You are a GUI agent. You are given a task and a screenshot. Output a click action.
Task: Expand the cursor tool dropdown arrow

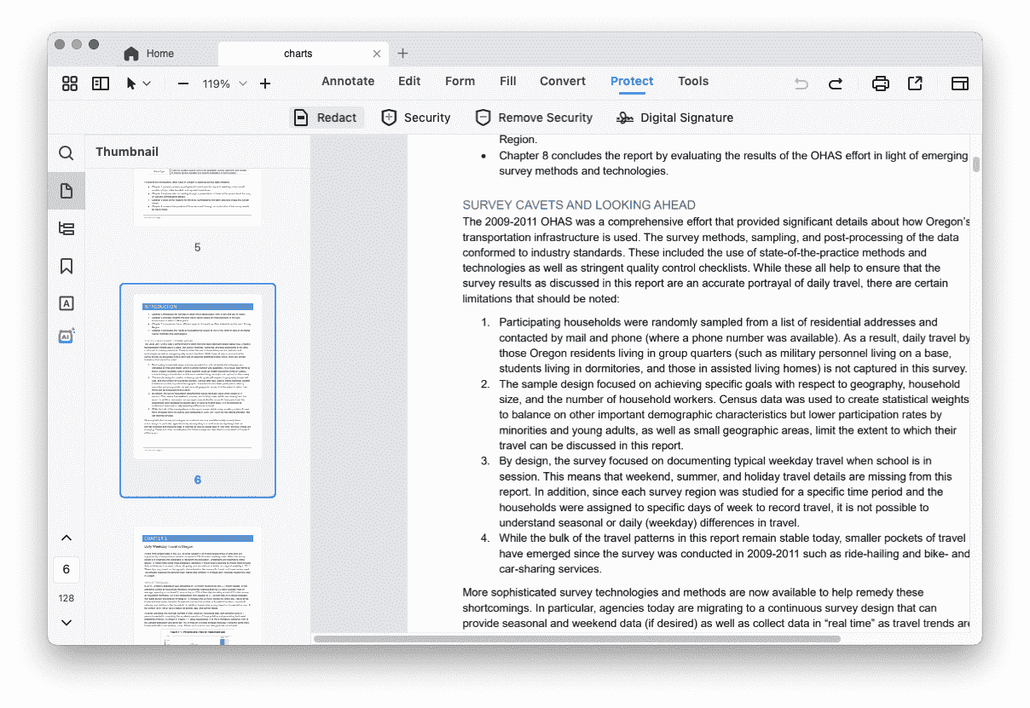147,83
